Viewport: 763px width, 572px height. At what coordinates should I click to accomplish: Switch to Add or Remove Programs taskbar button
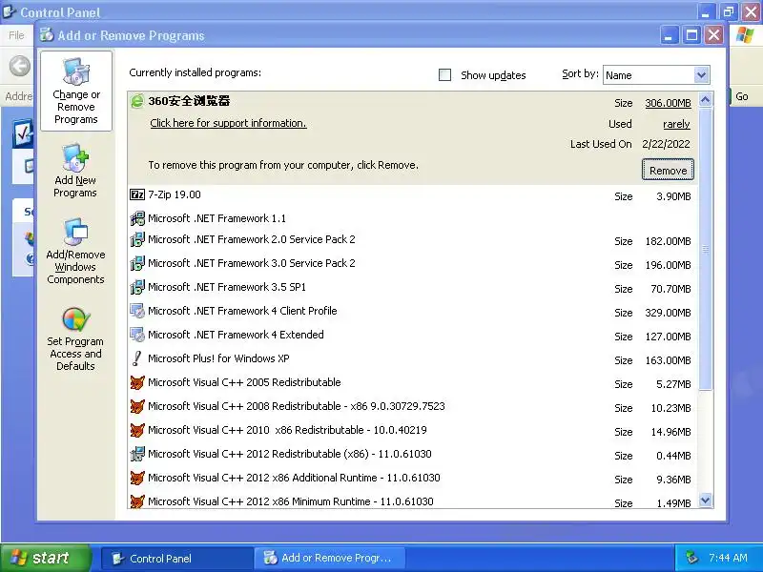(329, 558)
